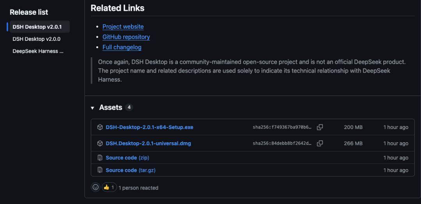Open the add reaction smiley picker
421x204 pixels.
tap(96, 187)
